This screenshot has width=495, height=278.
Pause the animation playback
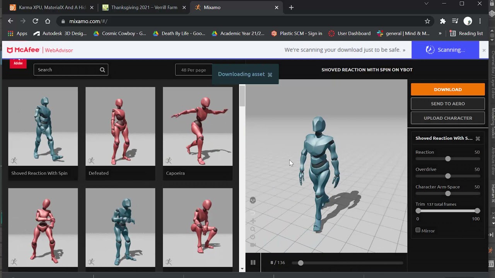253,263
